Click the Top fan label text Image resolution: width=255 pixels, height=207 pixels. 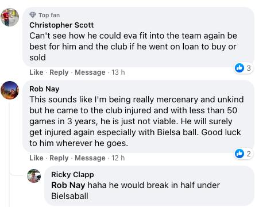pyautogui.click(x=49, y=15)
